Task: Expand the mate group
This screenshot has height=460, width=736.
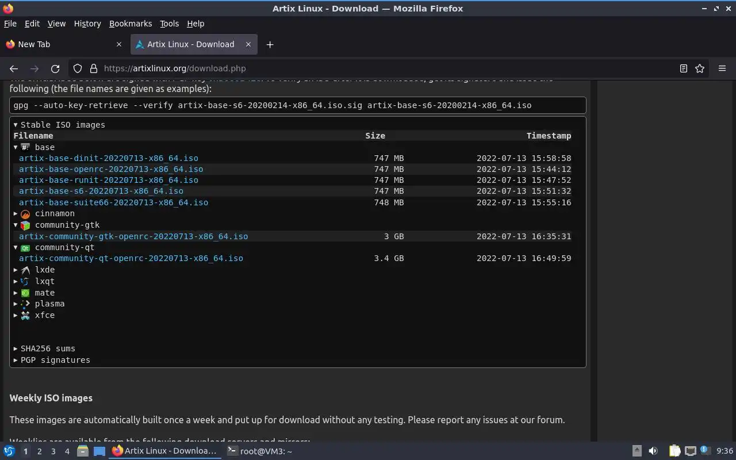Action: pyautogui.click(x=34, y=293)
